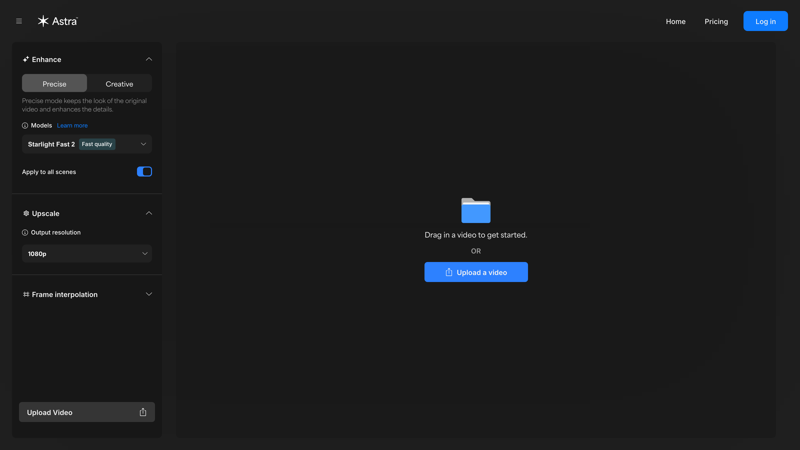The width and height of the screenshot is (800, 450).
Task: Click the Enhance sparkle icon
Action: pyautogui.click(x=26, y=59)
